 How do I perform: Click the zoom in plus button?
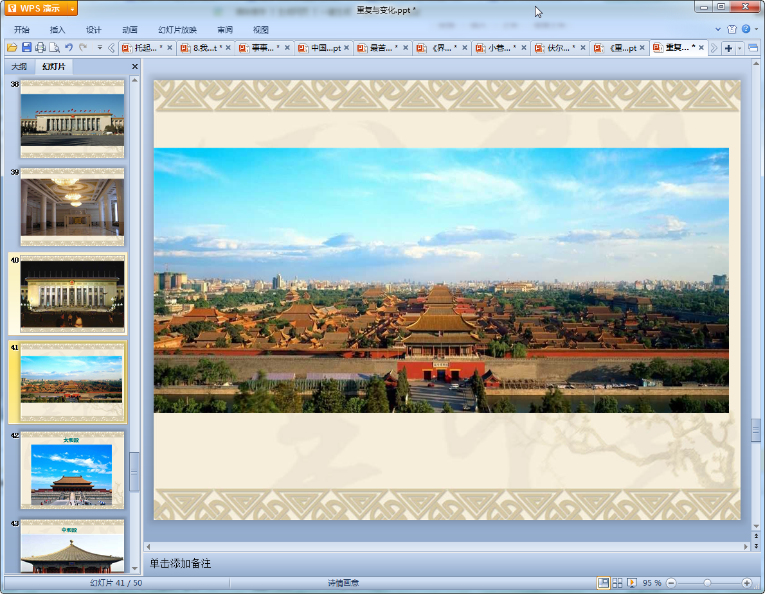click(x=746, y=582)
